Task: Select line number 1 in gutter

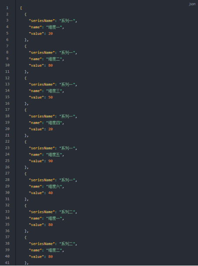Action: coord(7,8)
